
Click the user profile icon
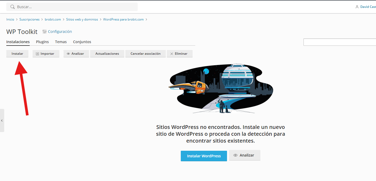tap(357, 7)
